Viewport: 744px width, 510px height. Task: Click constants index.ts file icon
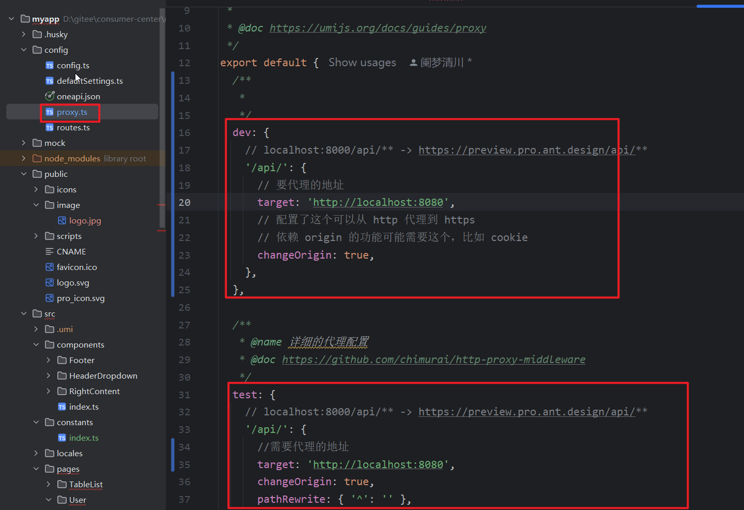coord(62,438)
